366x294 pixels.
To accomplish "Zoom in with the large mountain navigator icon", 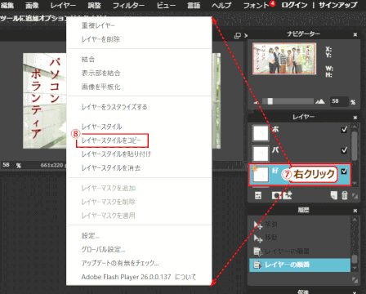I will point(320,101).
